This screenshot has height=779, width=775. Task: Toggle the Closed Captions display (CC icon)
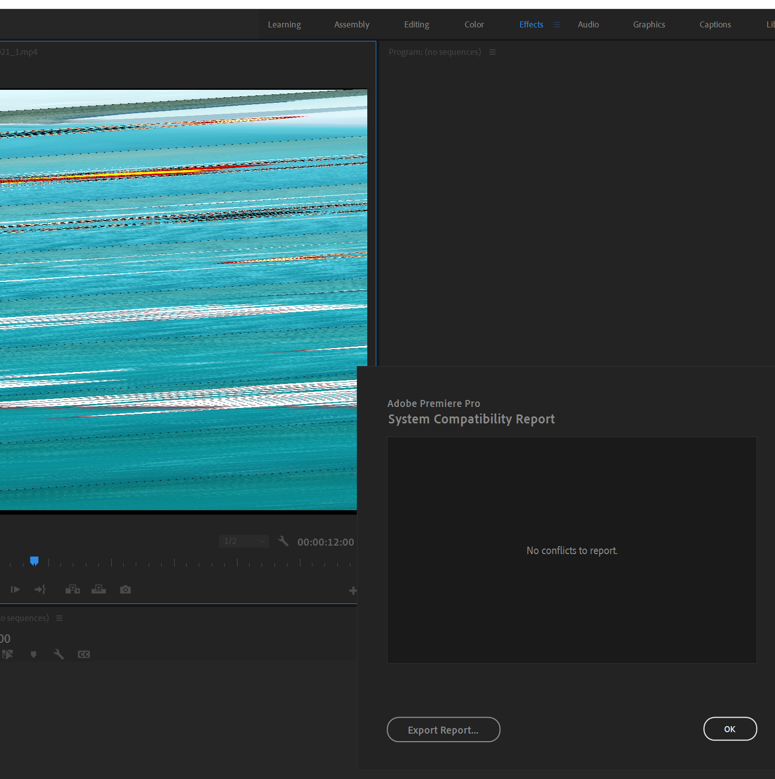point(83,654)
